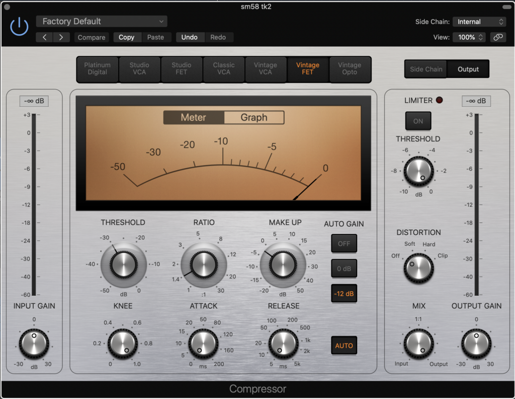Go to next preset with right arrow
The height and width of the screenshot is (399, 515).
61,37
